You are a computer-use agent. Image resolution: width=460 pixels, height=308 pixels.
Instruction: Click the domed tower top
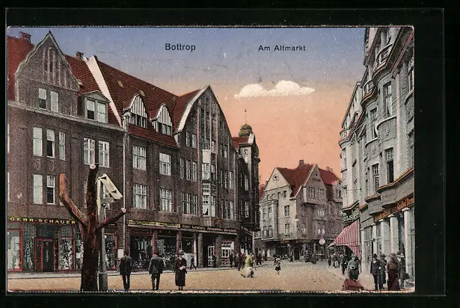click(245, 130)
